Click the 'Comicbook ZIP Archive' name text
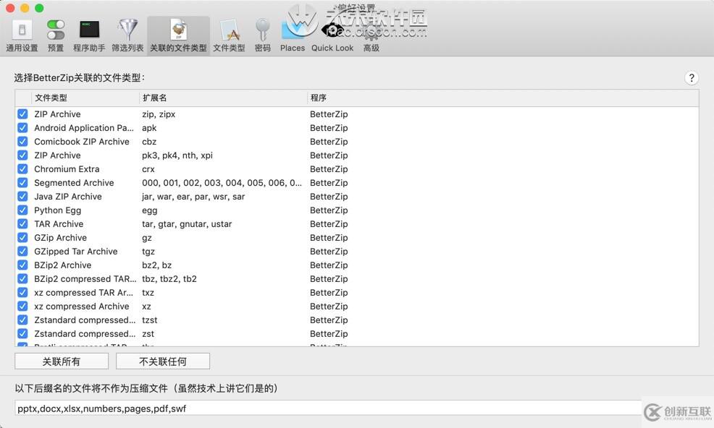 pos(82,142)
